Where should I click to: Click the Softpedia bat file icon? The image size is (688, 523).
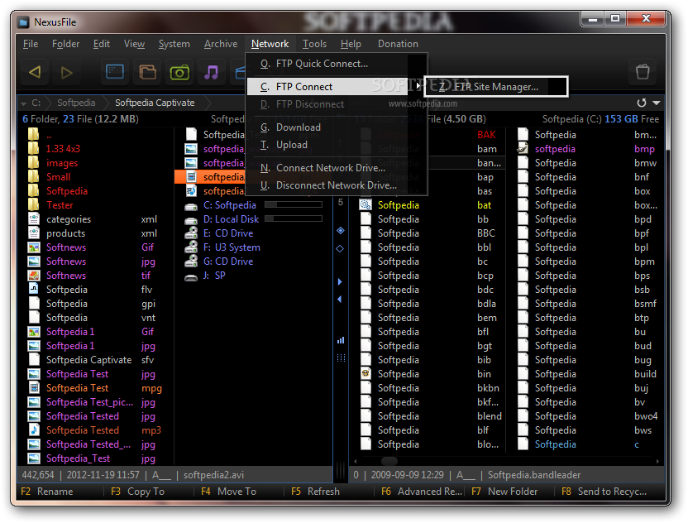pos(365,204)
